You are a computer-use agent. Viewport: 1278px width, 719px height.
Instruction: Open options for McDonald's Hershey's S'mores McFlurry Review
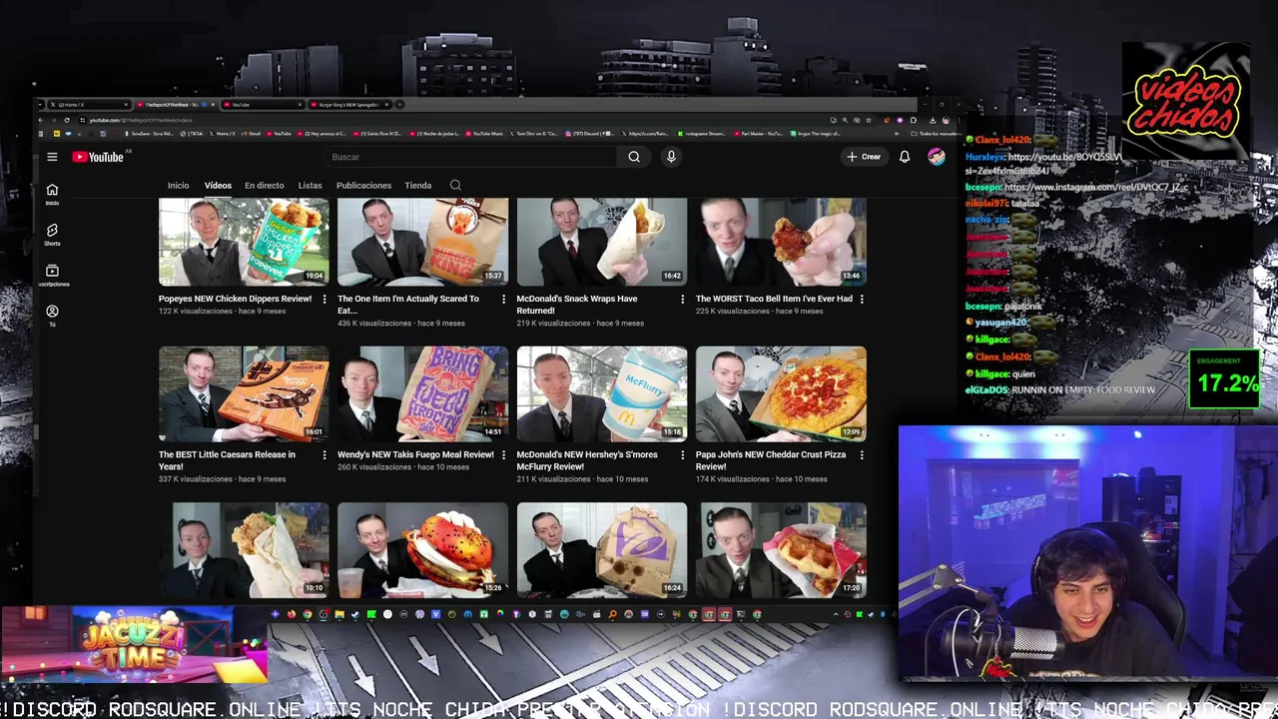[x=682, y=454]
